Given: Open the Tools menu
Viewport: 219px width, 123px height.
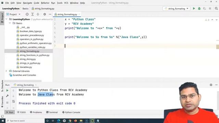Looking at the screenshot, I should 60,3.
